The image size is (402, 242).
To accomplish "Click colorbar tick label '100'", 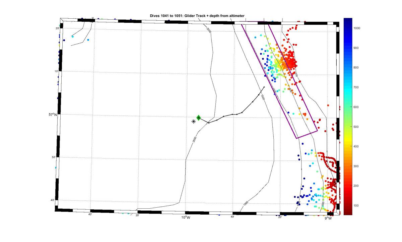I will click(x=356, y=206).
